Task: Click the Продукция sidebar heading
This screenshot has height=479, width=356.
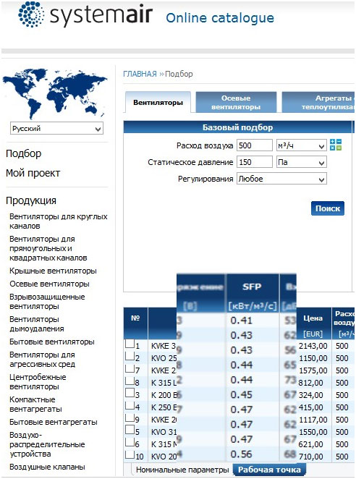Action: [x=31, y=200]
